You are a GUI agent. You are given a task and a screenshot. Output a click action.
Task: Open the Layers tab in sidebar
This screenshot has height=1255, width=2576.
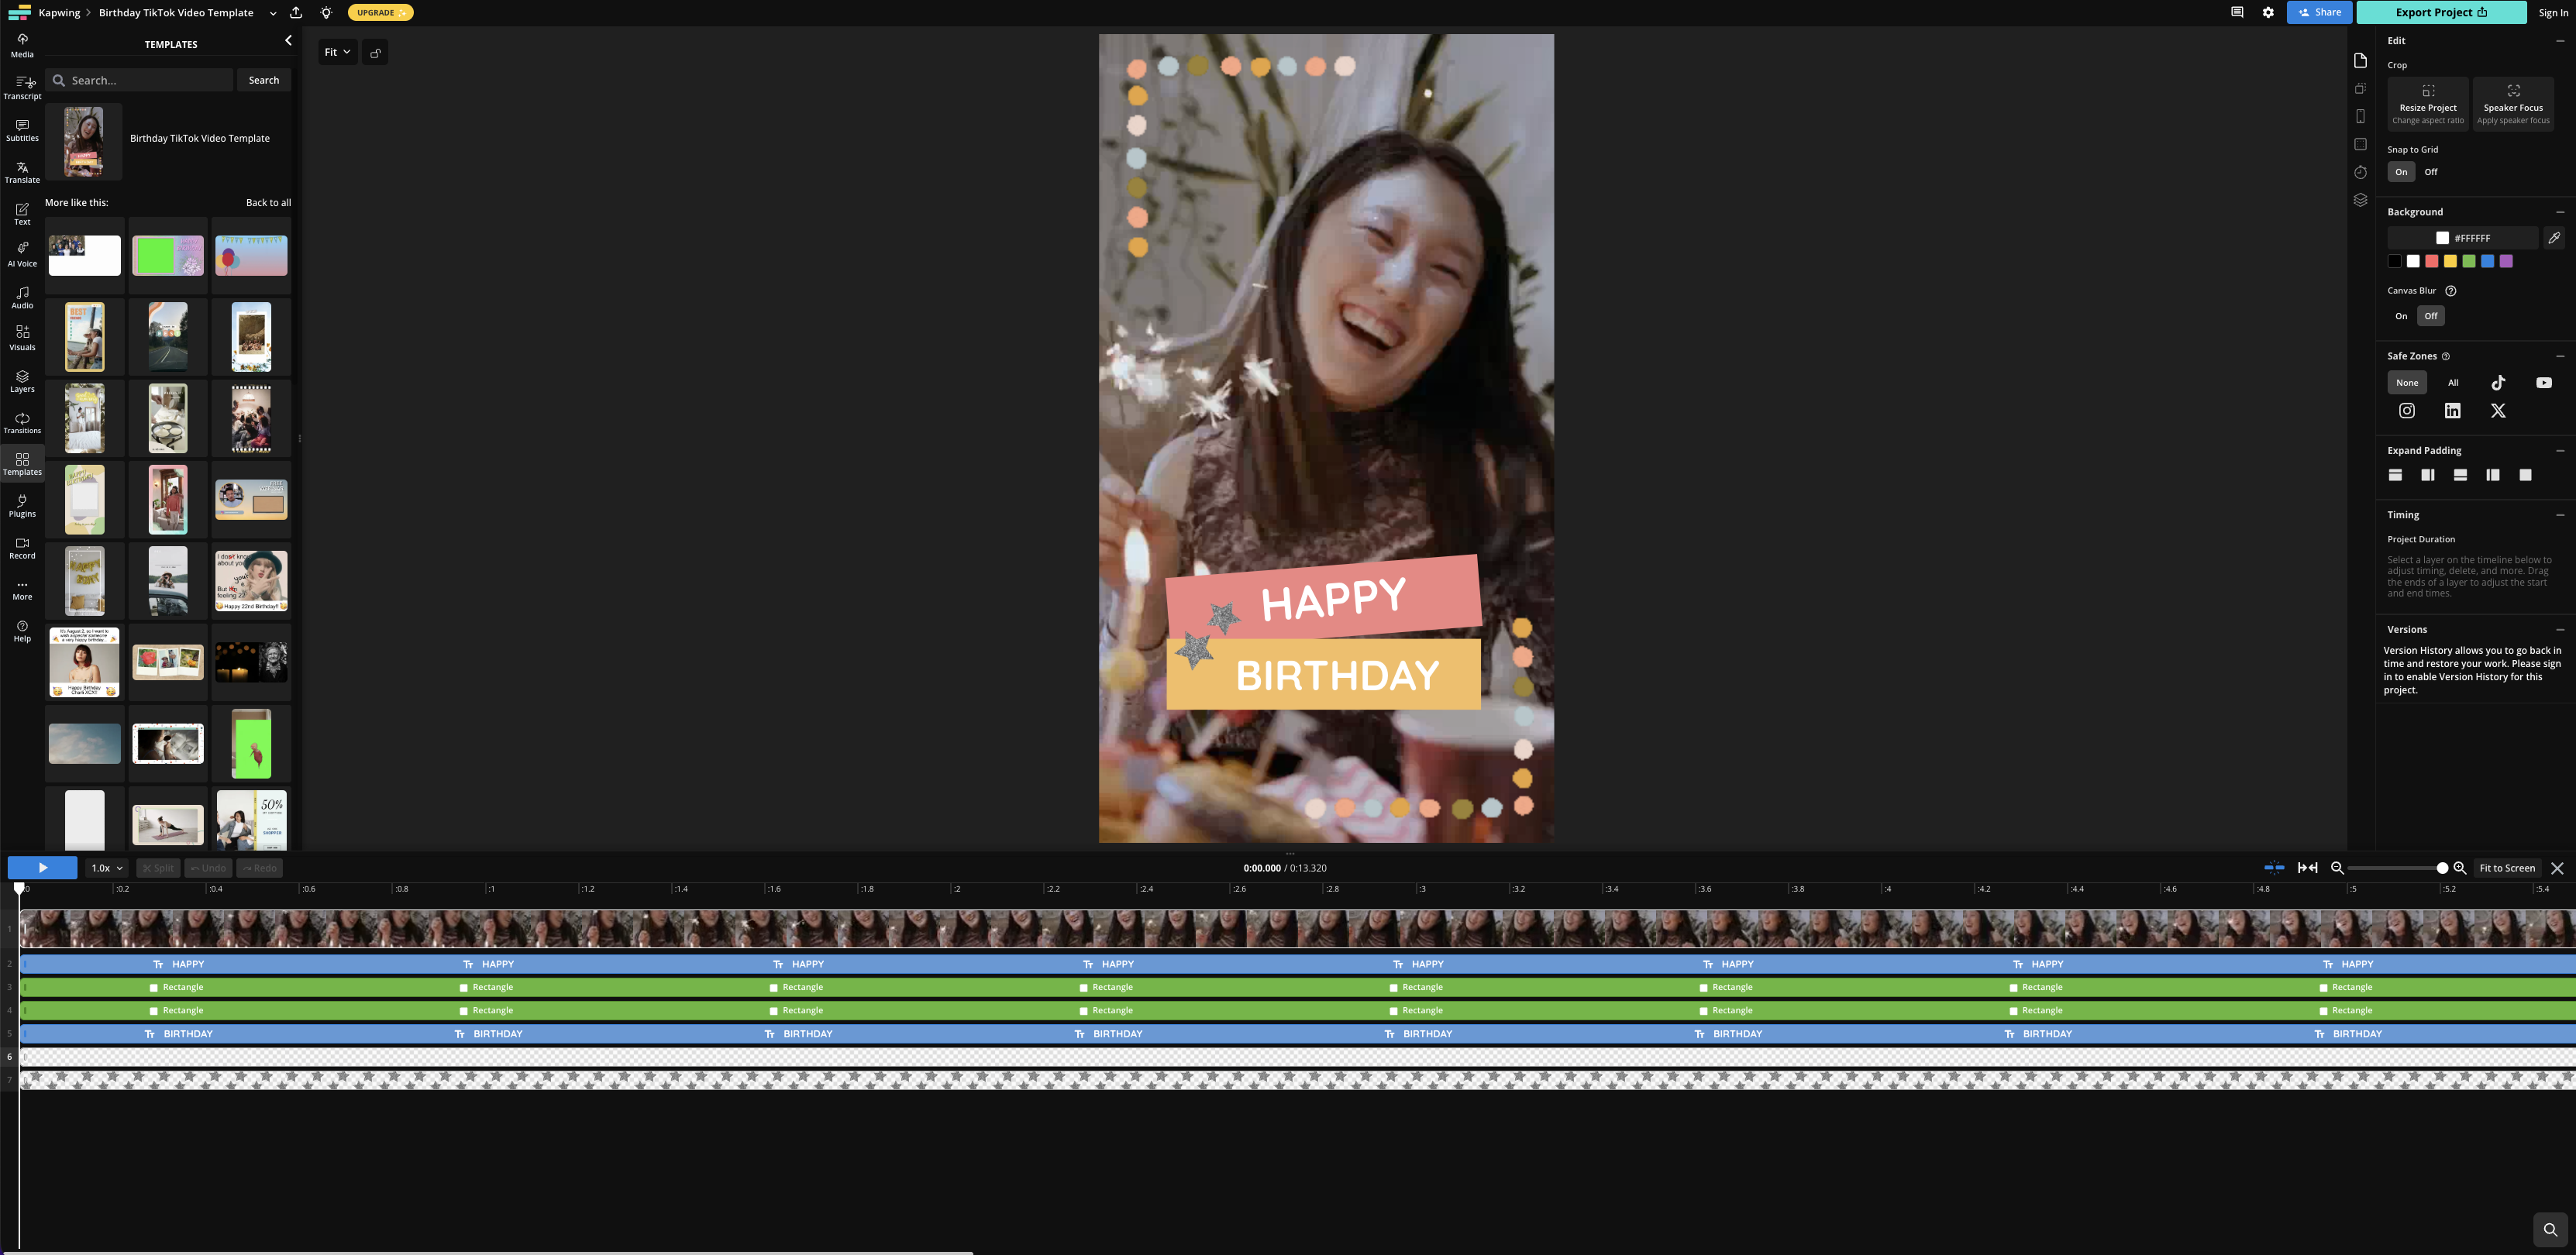[22, 380]
